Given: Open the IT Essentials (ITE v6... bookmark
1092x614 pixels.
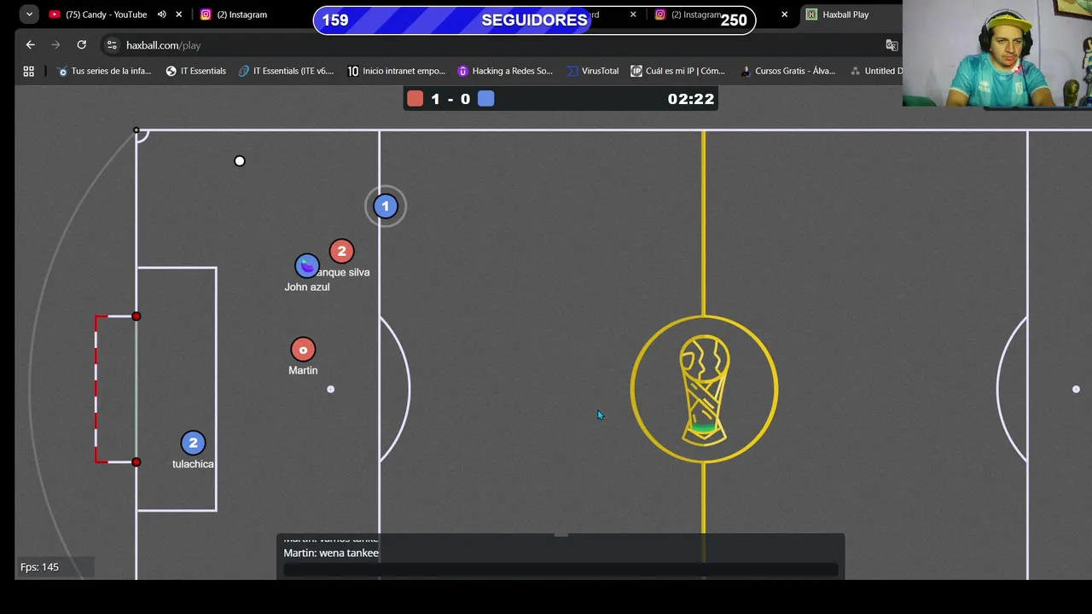Looking at the screenshot, I should [x=287, y=71].
